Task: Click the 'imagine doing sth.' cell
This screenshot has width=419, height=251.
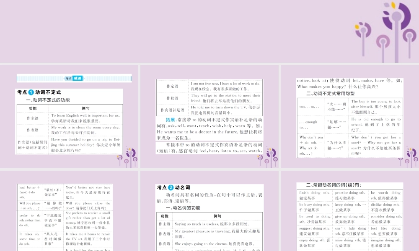Action: pyautogui.click(x=385, y=243)
